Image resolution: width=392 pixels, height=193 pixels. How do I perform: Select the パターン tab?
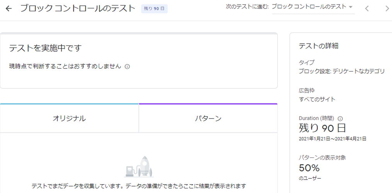point(208,118)
